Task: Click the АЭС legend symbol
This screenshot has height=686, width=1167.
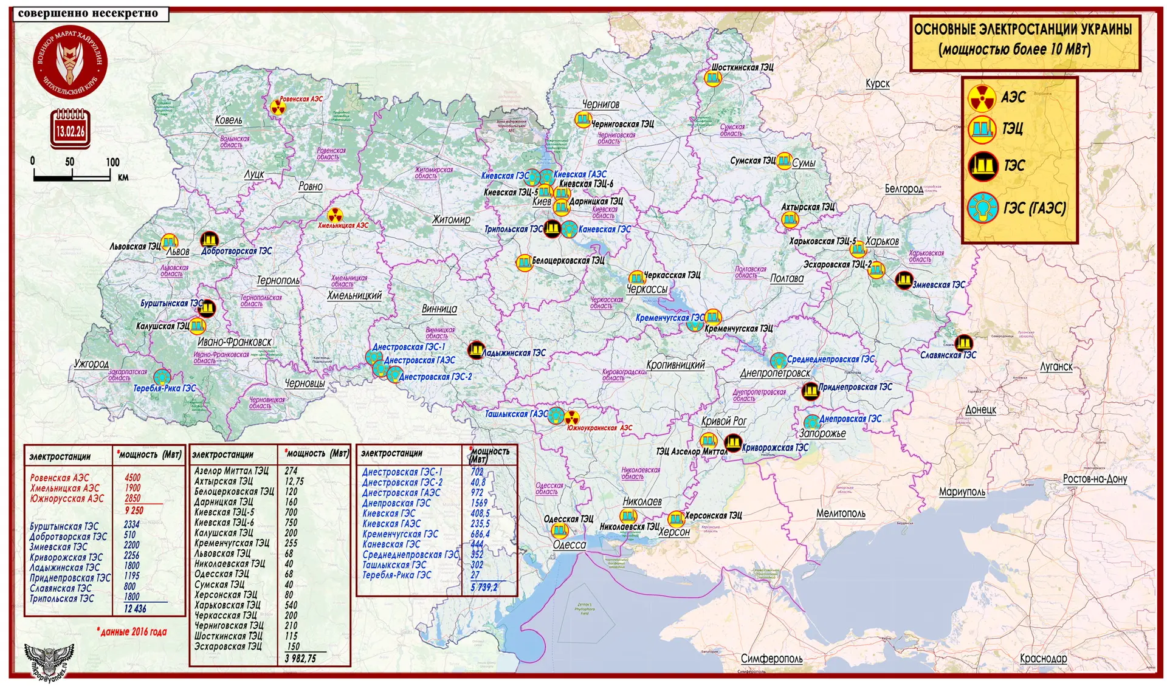Action: (x=982, y=97)
